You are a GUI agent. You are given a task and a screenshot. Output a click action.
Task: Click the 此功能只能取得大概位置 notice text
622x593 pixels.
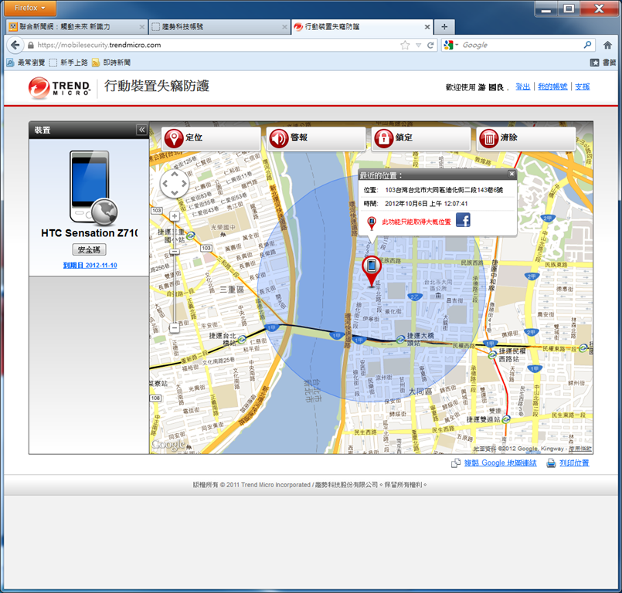[416, 222]
